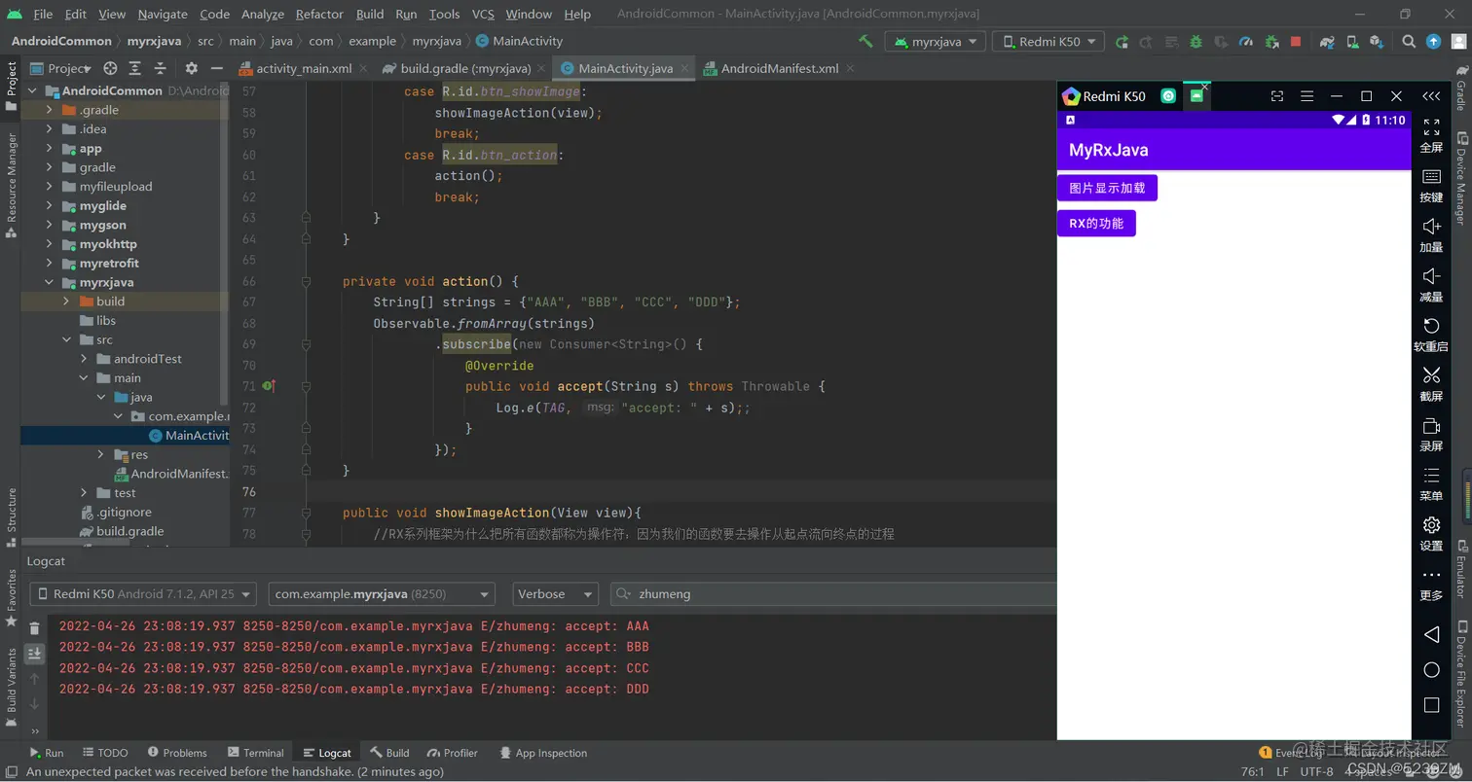Tap 图片显示加载 button in emulator
Viewport: 1472px width, 782px height.
1107,188
